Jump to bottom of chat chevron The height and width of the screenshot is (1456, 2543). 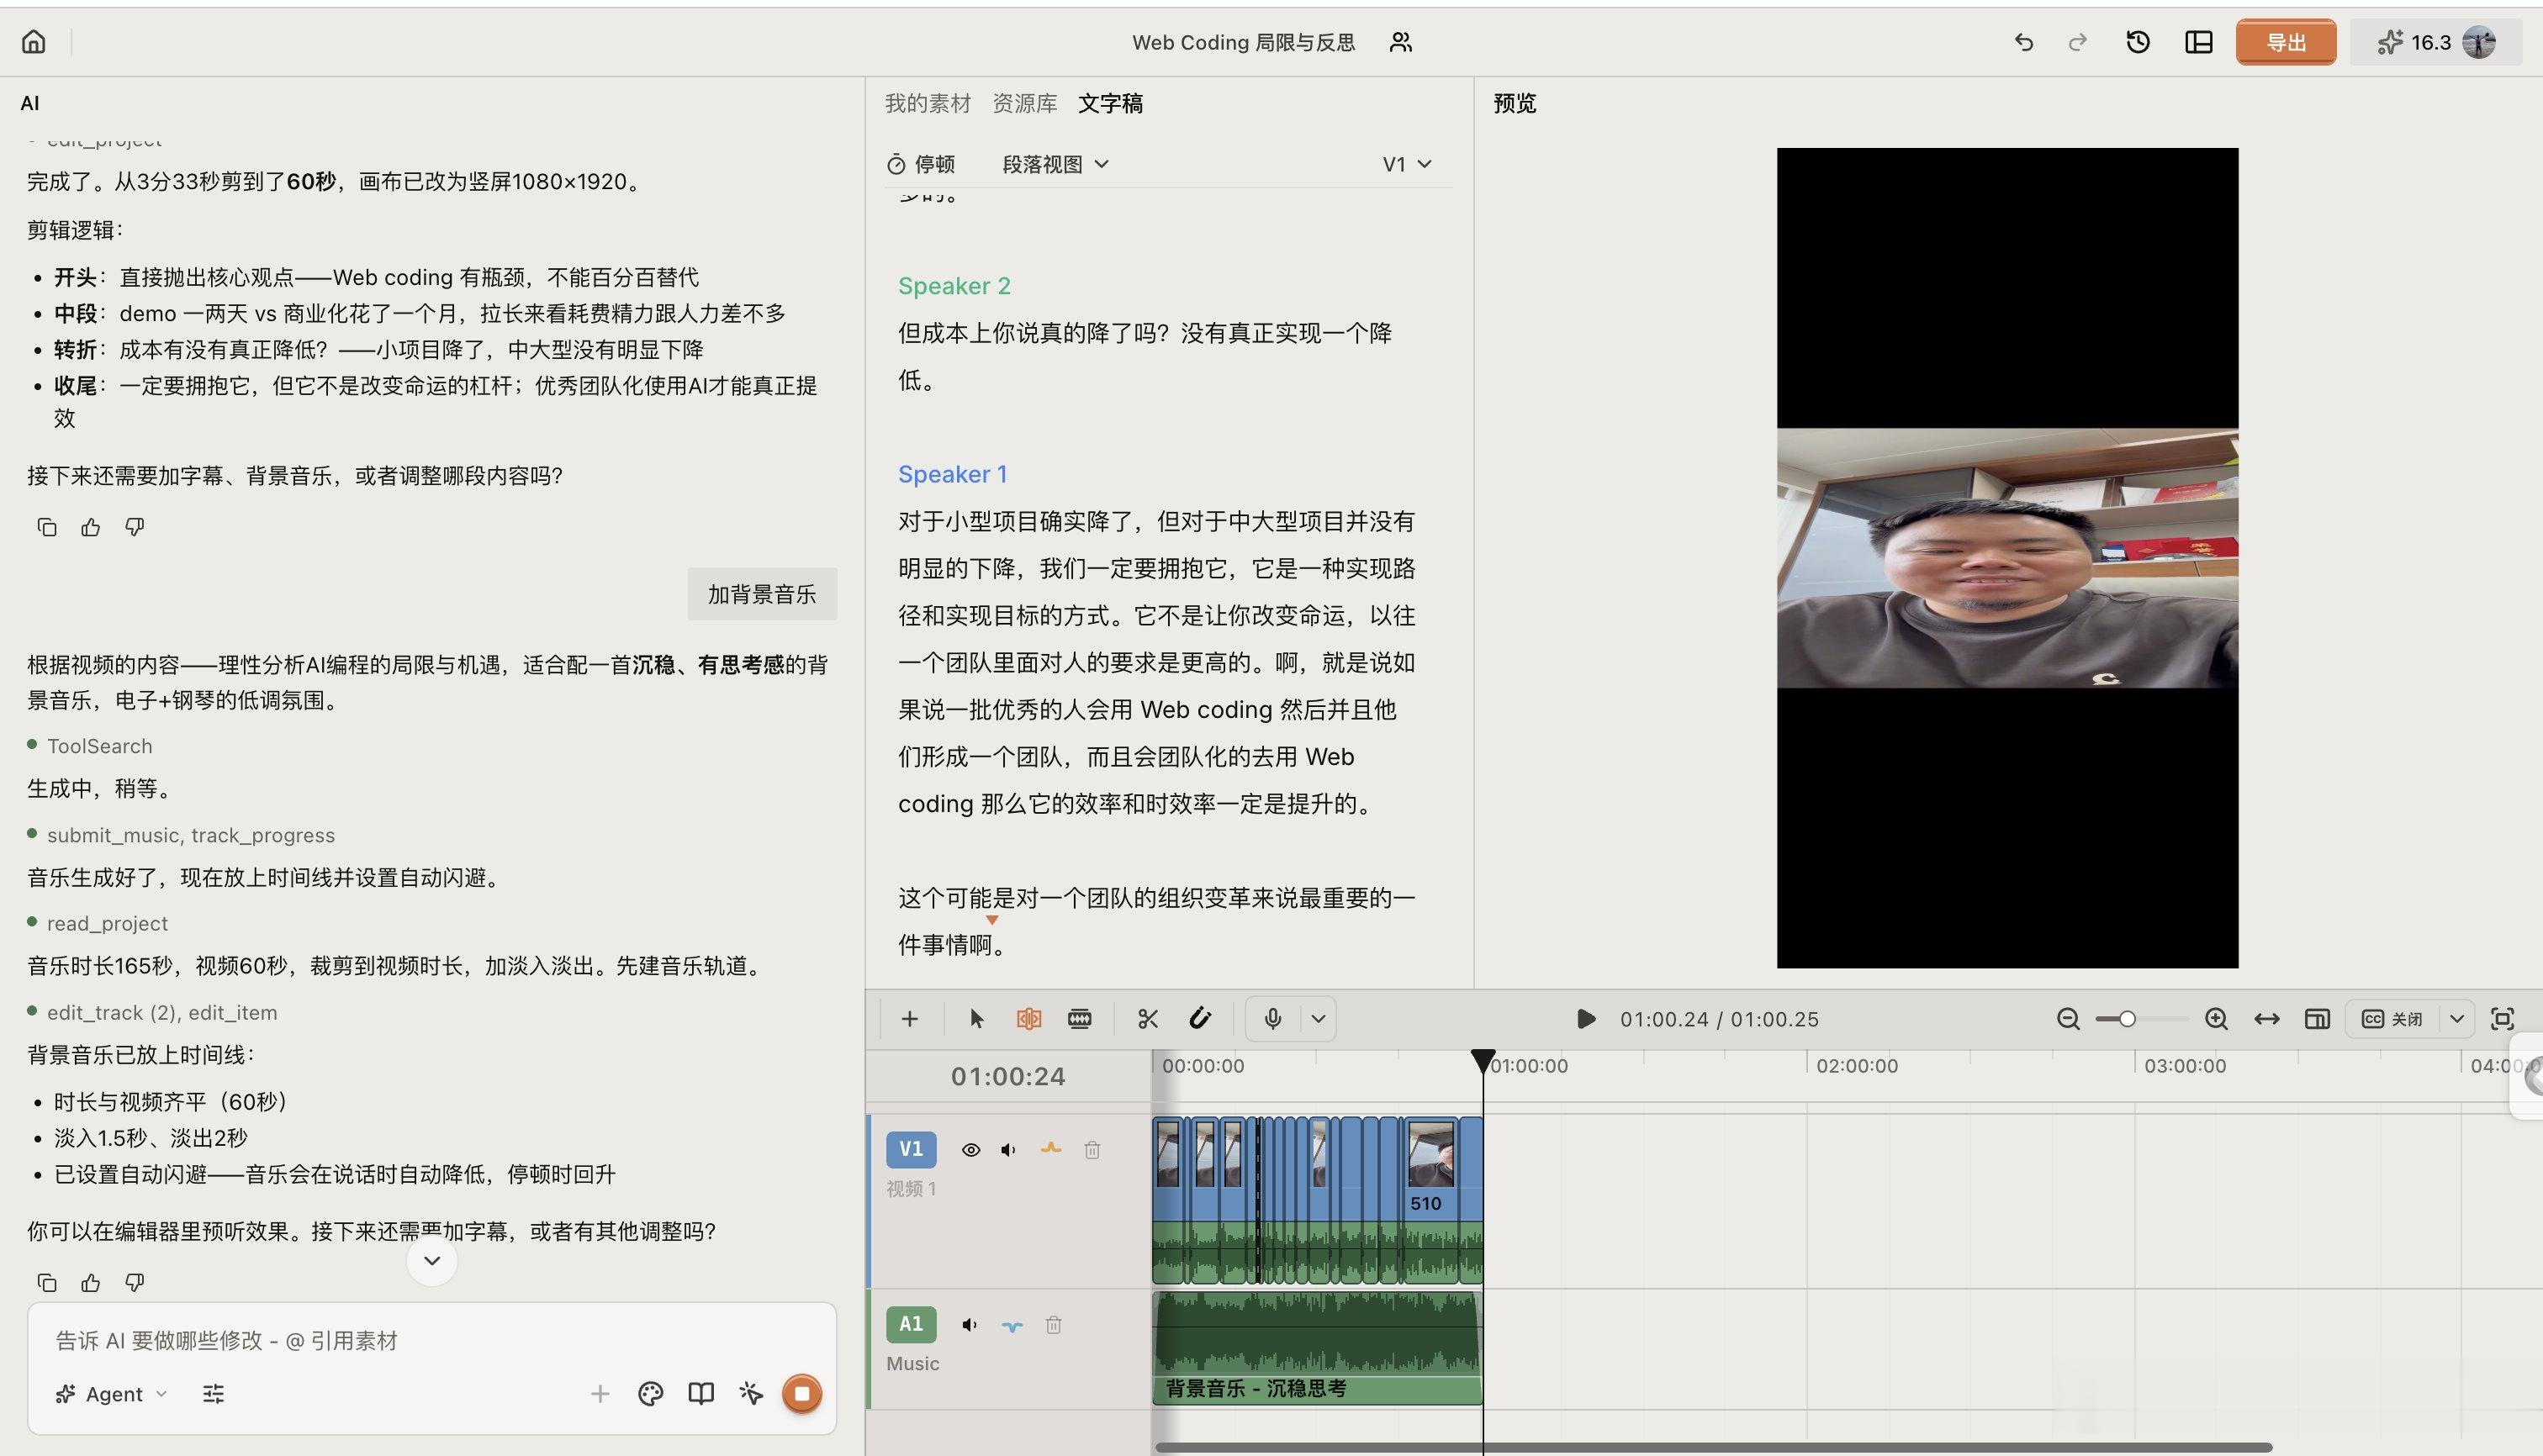point(432,1261)
